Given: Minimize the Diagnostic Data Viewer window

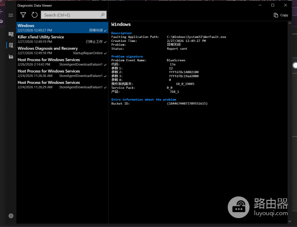Looking at the screenshot, I should coord(260,5).
